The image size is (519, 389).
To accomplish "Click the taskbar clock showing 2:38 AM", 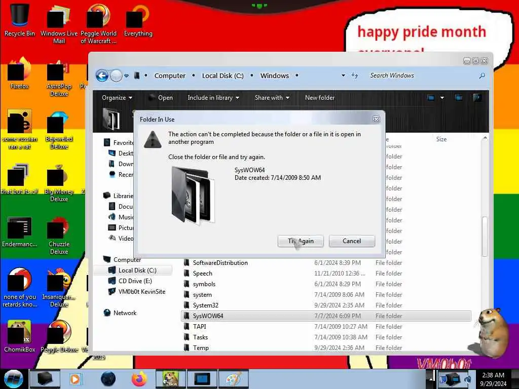I will click(x=493, y=379).
